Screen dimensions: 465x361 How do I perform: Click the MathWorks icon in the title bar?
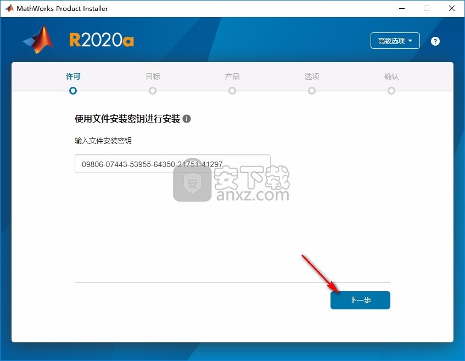click(x=9, y=8)
